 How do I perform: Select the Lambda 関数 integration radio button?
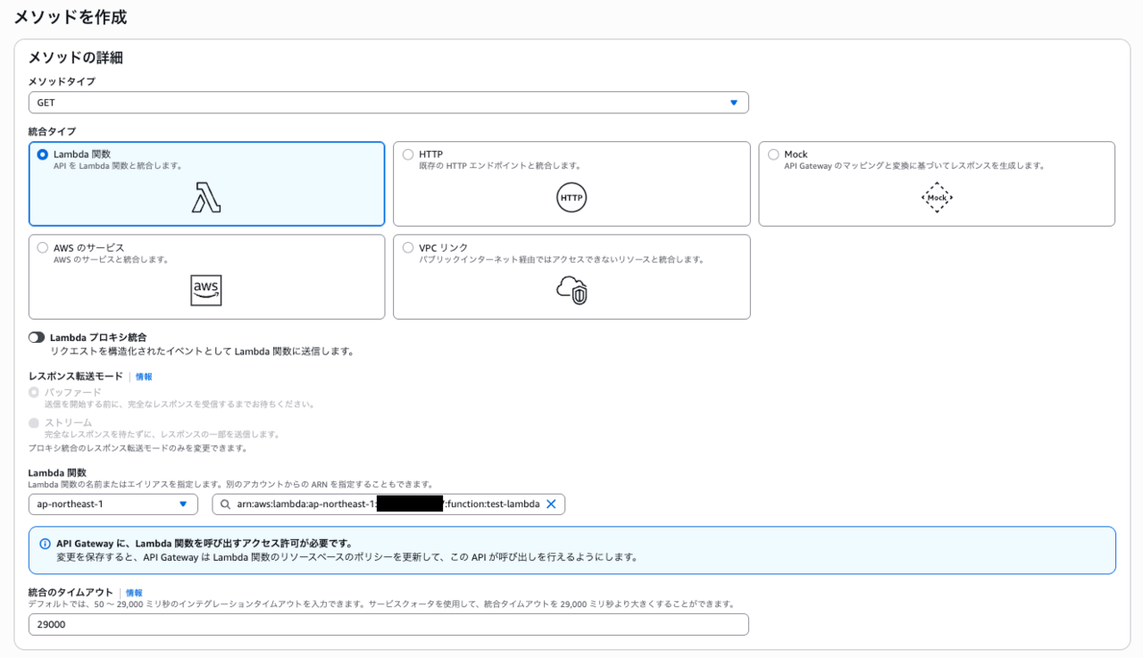tap(43, 154)
